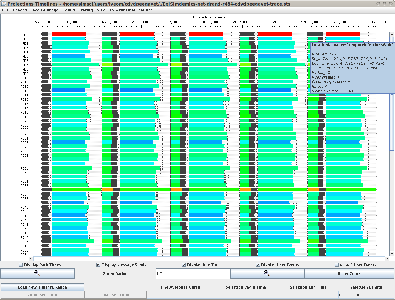This screenshot has width=395, height=300.
Task: Expand the Experimental Features menu
Action: point(131,10)
